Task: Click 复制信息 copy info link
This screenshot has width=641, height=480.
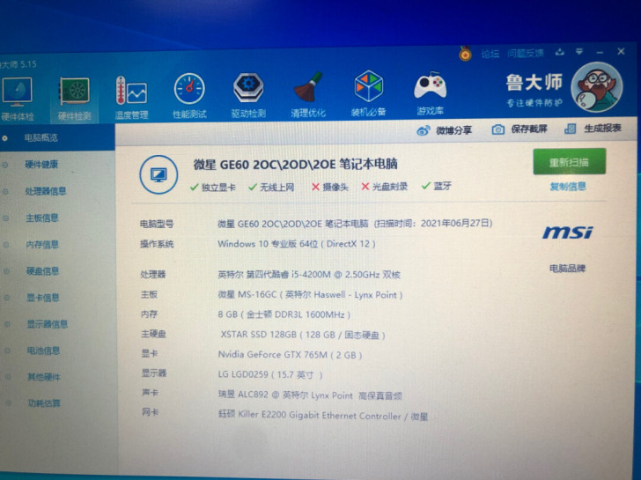Action: coord(567,187)
